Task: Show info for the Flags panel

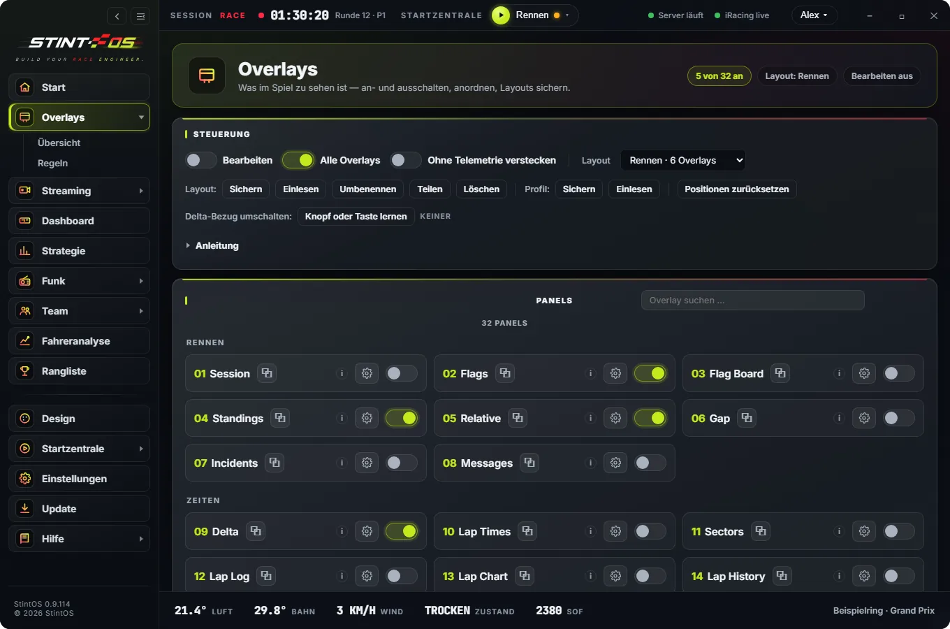Action: [x=590, y=373]
